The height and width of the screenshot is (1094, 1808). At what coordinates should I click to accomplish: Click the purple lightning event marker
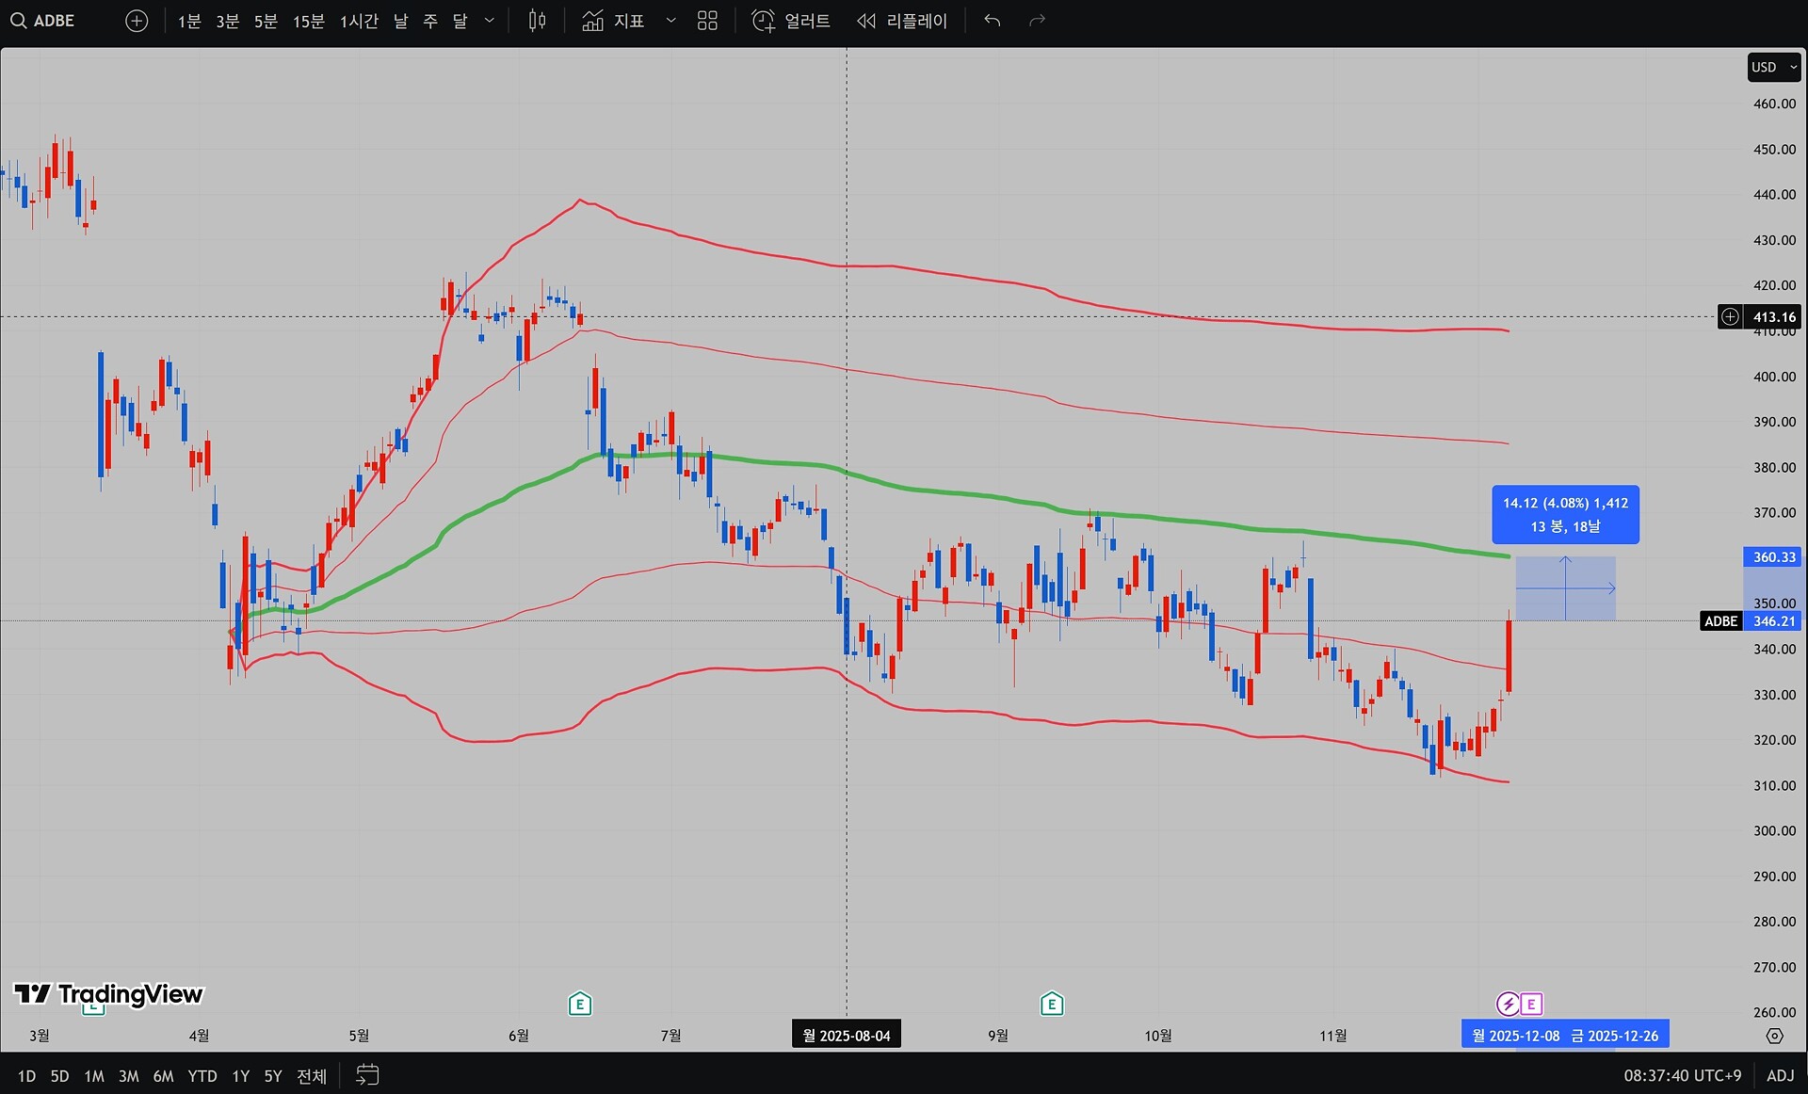1508,1005
